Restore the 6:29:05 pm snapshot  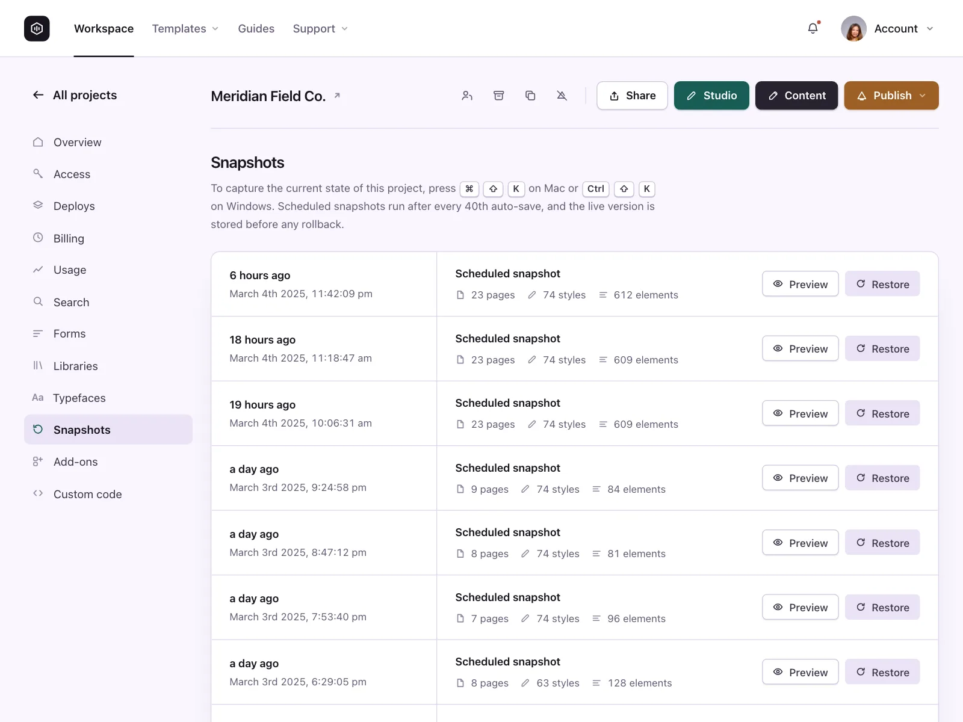pos(882,672)
